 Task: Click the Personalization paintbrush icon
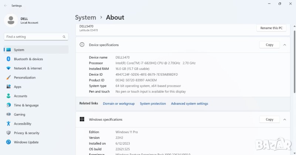[x=9, y=77]
